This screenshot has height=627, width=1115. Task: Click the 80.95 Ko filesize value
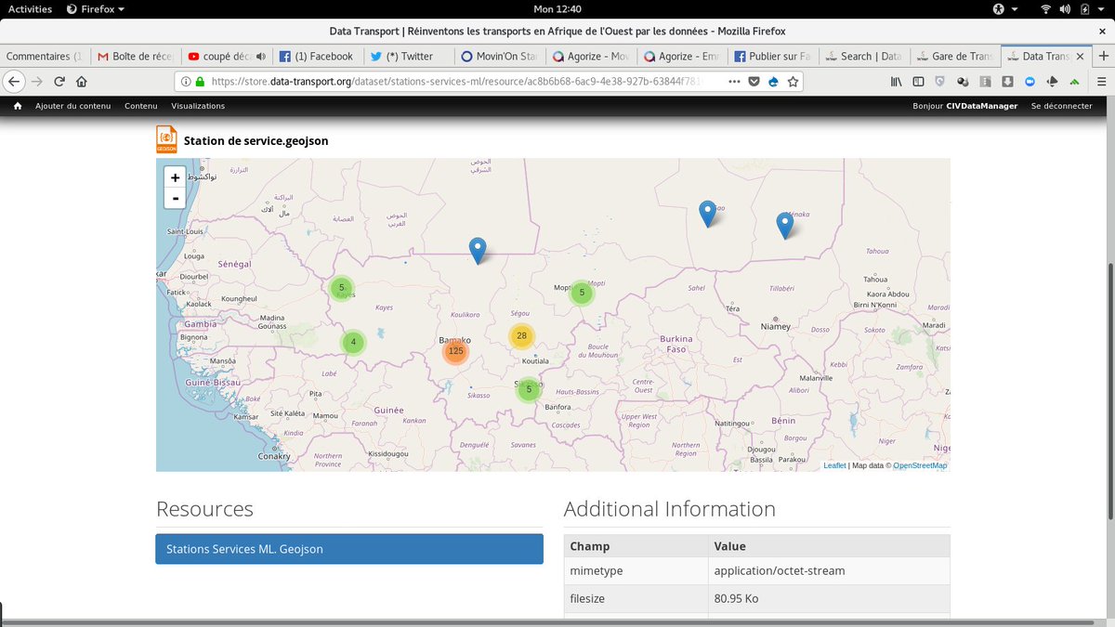[828, 598]
